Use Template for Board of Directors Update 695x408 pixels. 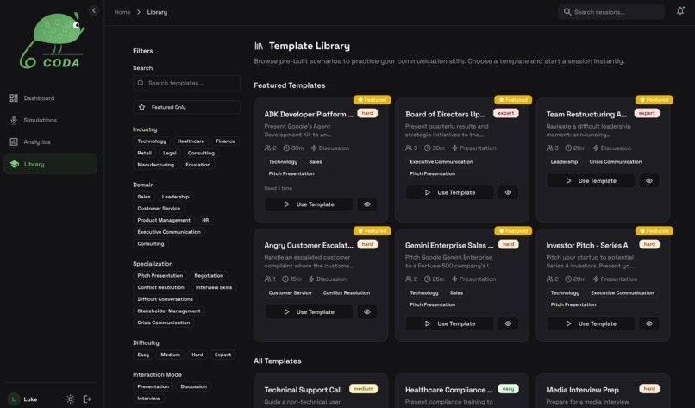click(x=450, y=192)
